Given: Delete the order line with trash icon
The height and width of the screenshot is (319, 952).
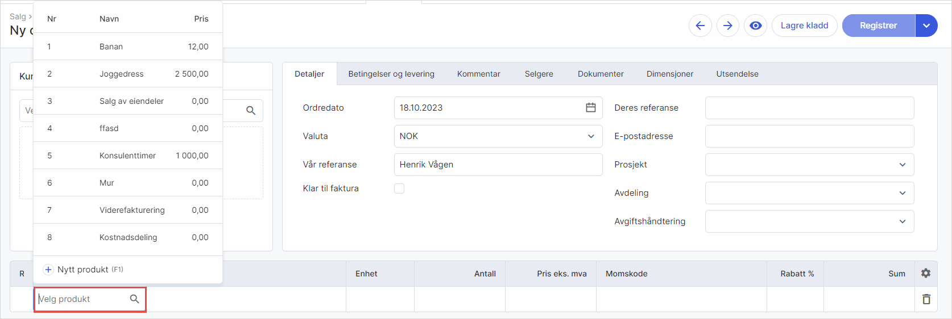Looking at the screenshot, I should [926, 299].
